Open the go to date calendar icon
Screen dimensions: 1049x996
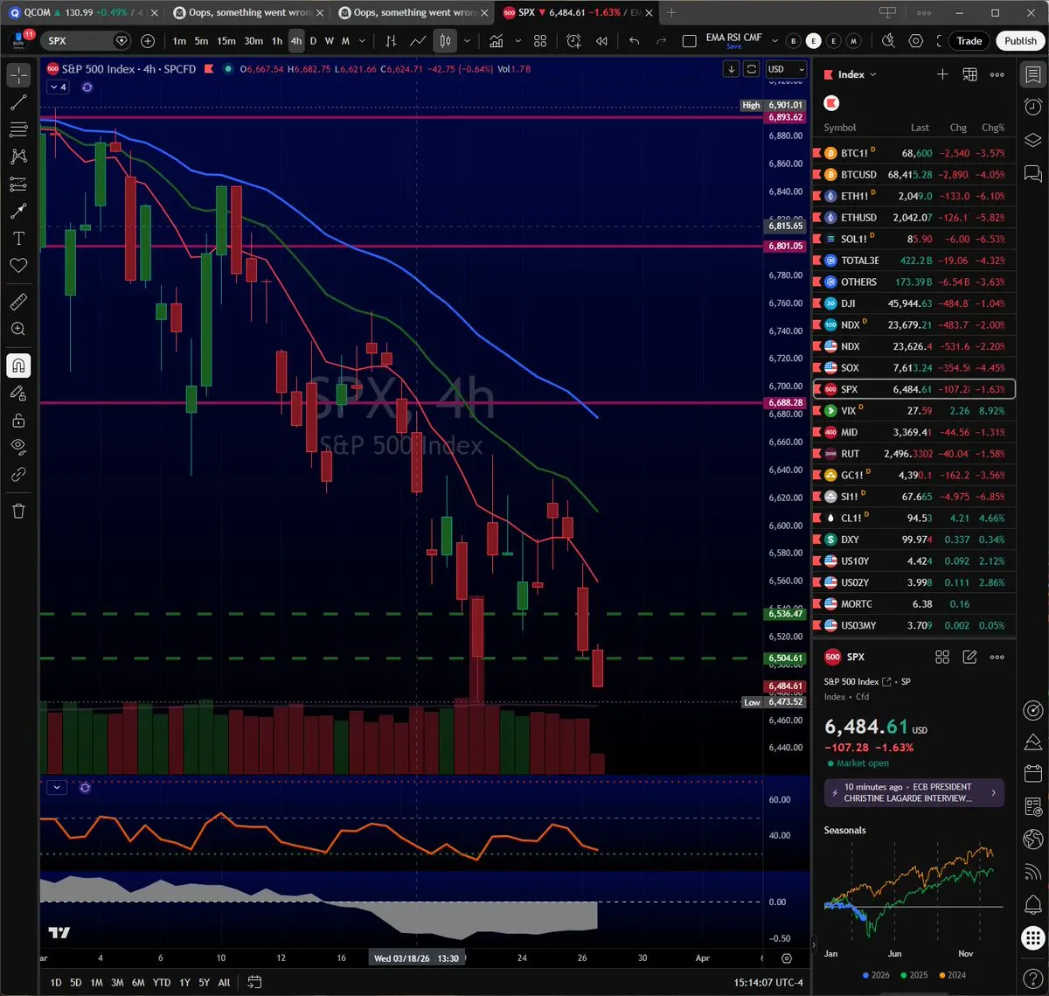tap(254, 982)
